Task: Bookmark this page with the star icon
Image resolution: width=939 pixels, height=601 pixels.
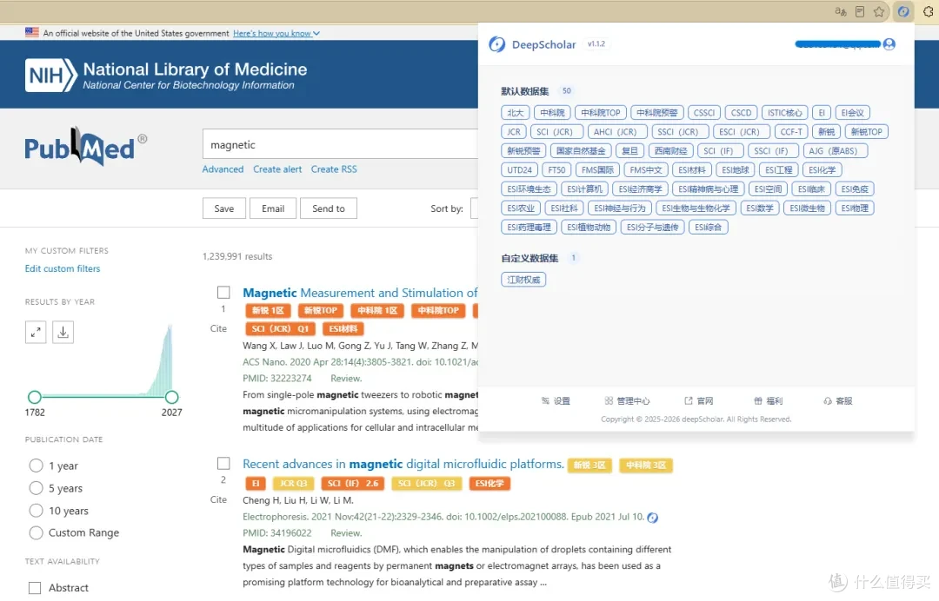Action: (878, 11)
